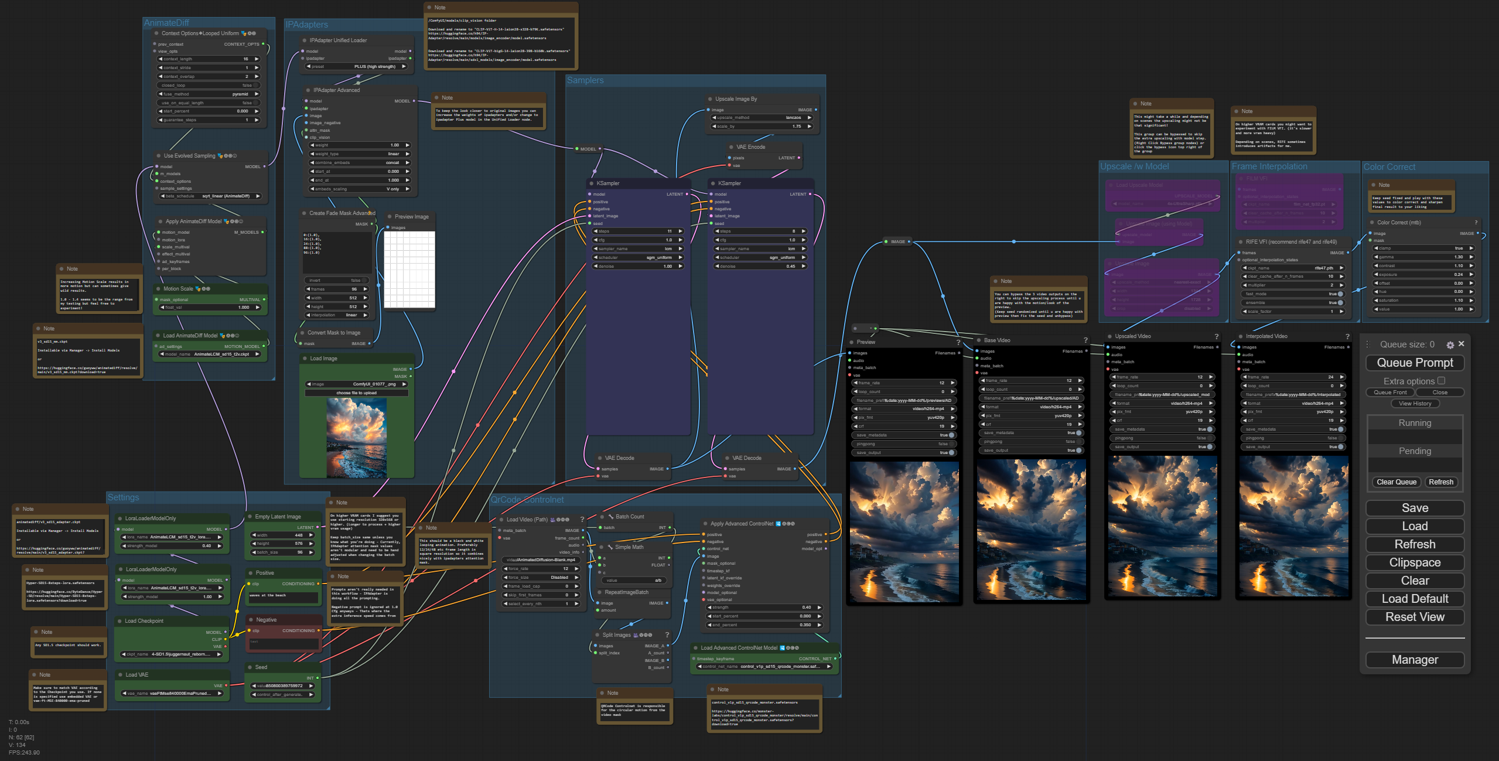Click help icon on Split Images node

667,635
